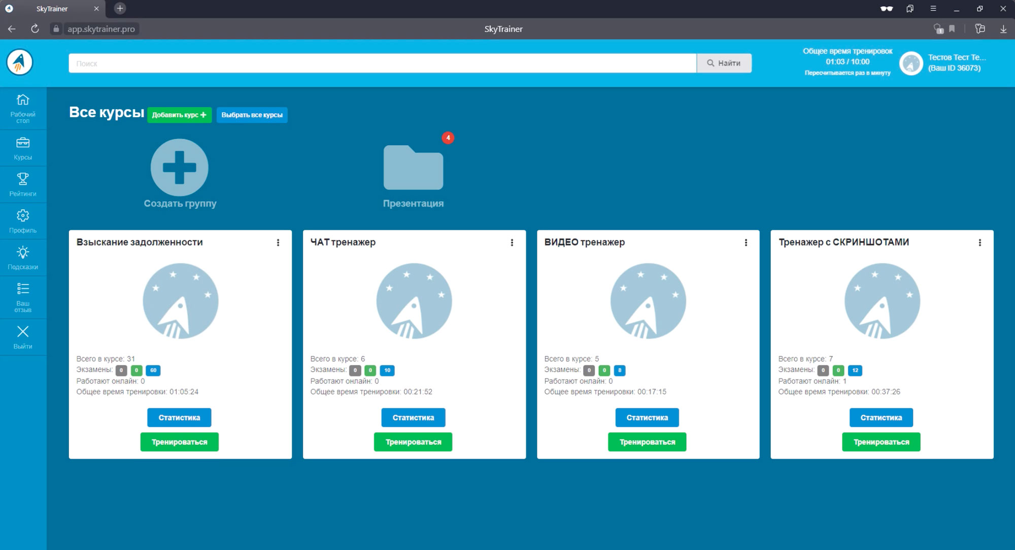Open Ваш отзыв in sidebar
Screen dimensions: 1015x550
click(x=23, y=297)
